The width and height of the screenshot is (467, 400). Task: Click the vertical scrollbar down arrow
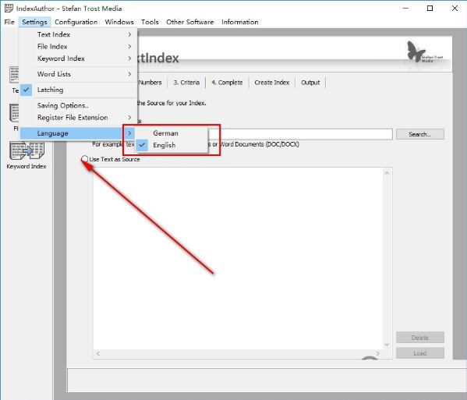click(387, 345)
